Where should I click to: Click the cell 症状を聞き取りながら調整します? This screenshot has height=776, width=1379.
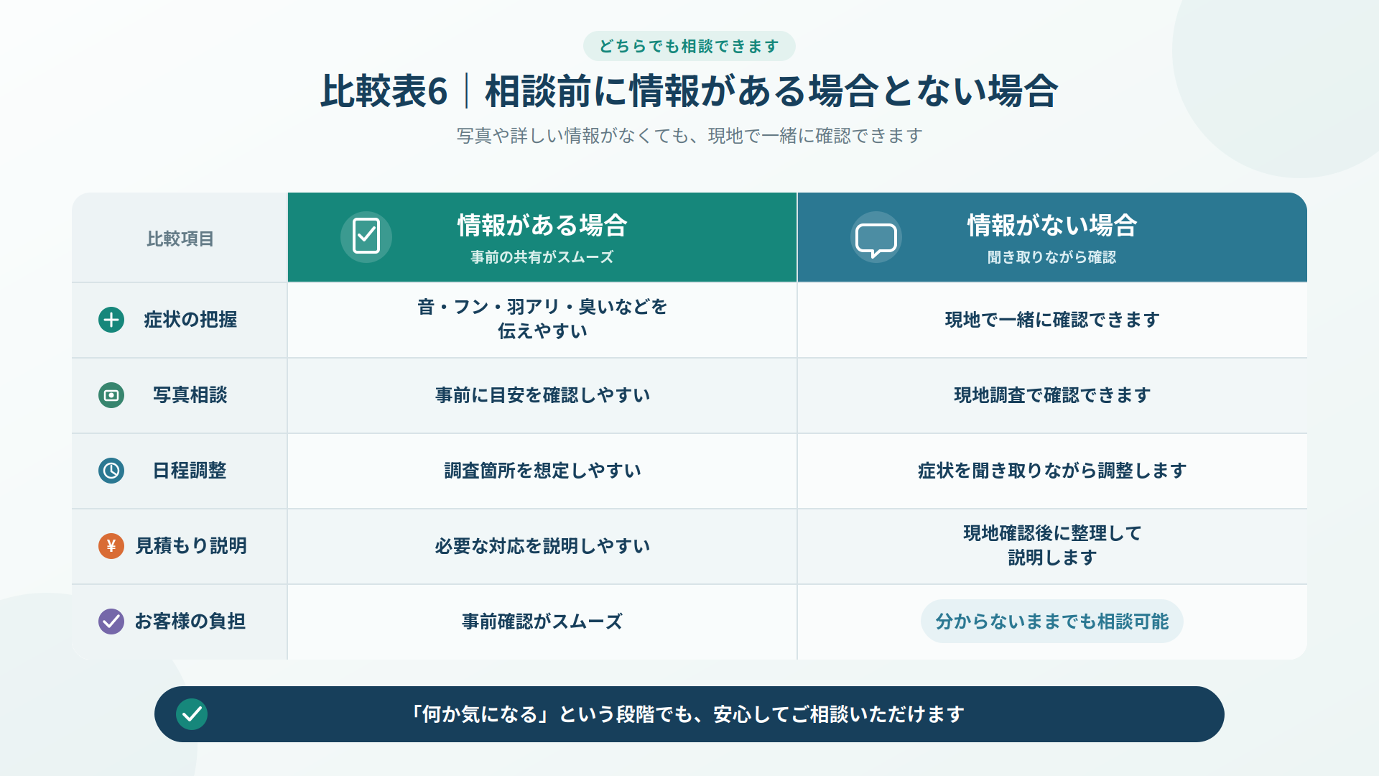[x=1052, y=471]
